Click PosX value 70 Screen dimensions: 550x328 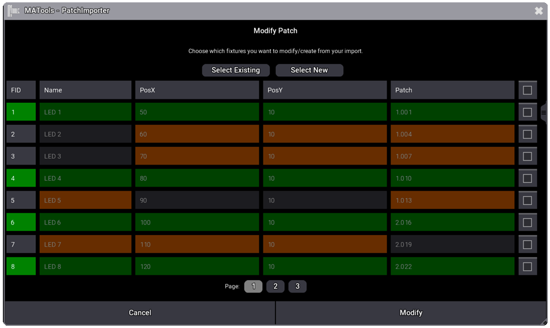197,156
